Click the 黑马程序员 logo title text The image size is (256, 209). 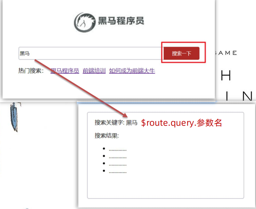pyautogui.click(x=121, y=20)
